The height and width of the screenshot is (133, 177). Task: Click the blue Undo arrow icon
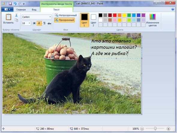click(15, 4)
